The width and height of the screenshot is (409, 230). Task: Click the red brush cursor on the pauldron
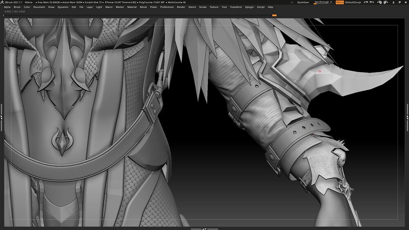[320, 71]
